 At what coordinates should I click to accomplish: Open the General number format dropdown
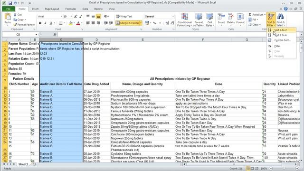coord(173,17)
